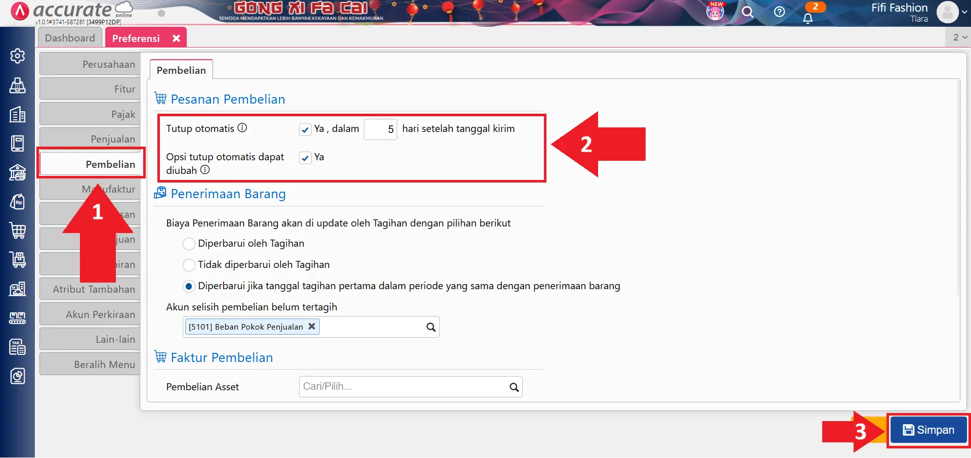The image size is (971, 458).
Task: Open the bank building sidebar icon
Action: pos(17,172)
